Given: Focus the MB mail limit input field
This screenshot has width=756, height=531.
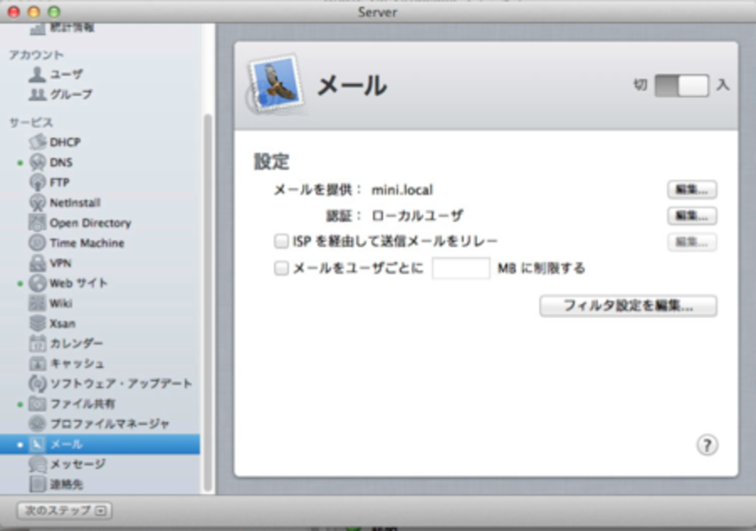Looking at the screenshot, I should [x=461, y=268].
